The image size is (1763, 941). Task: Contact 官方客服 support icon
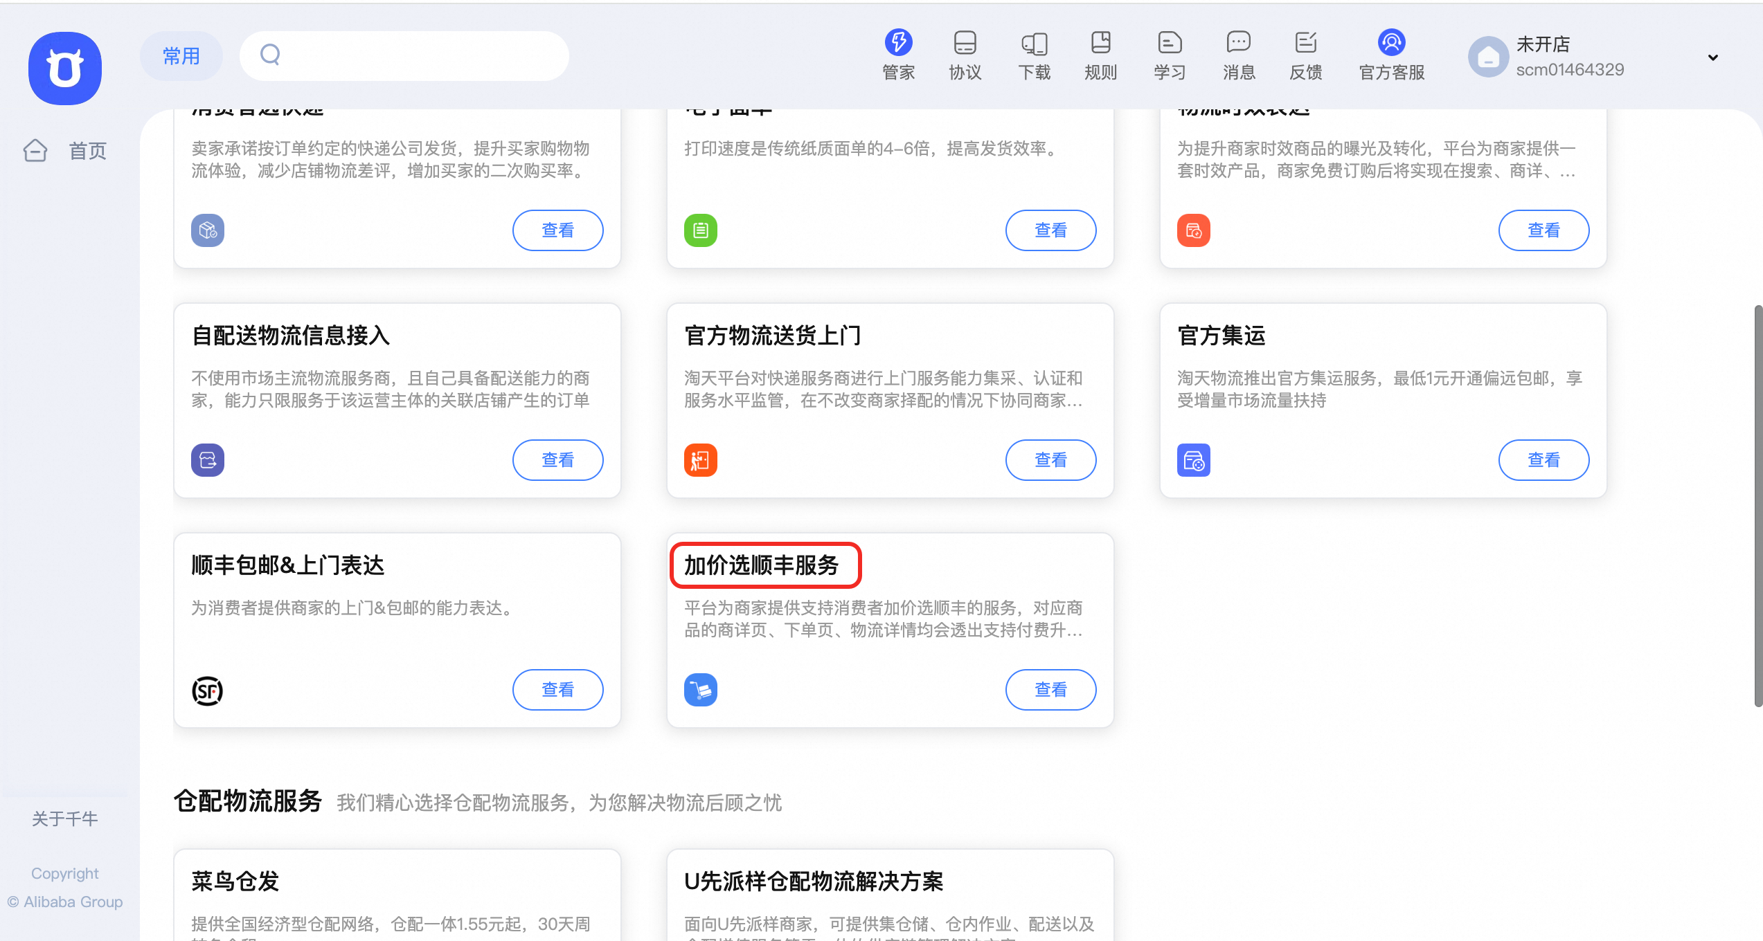coord(1391,42)
